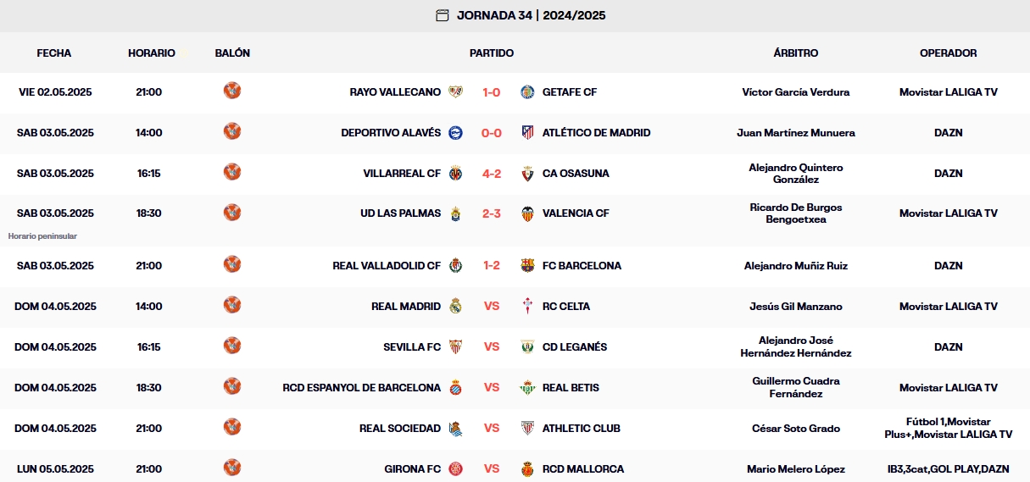1030x482 pixels.
Task: Click the Villarreal CF club crest
Action: 455,174
